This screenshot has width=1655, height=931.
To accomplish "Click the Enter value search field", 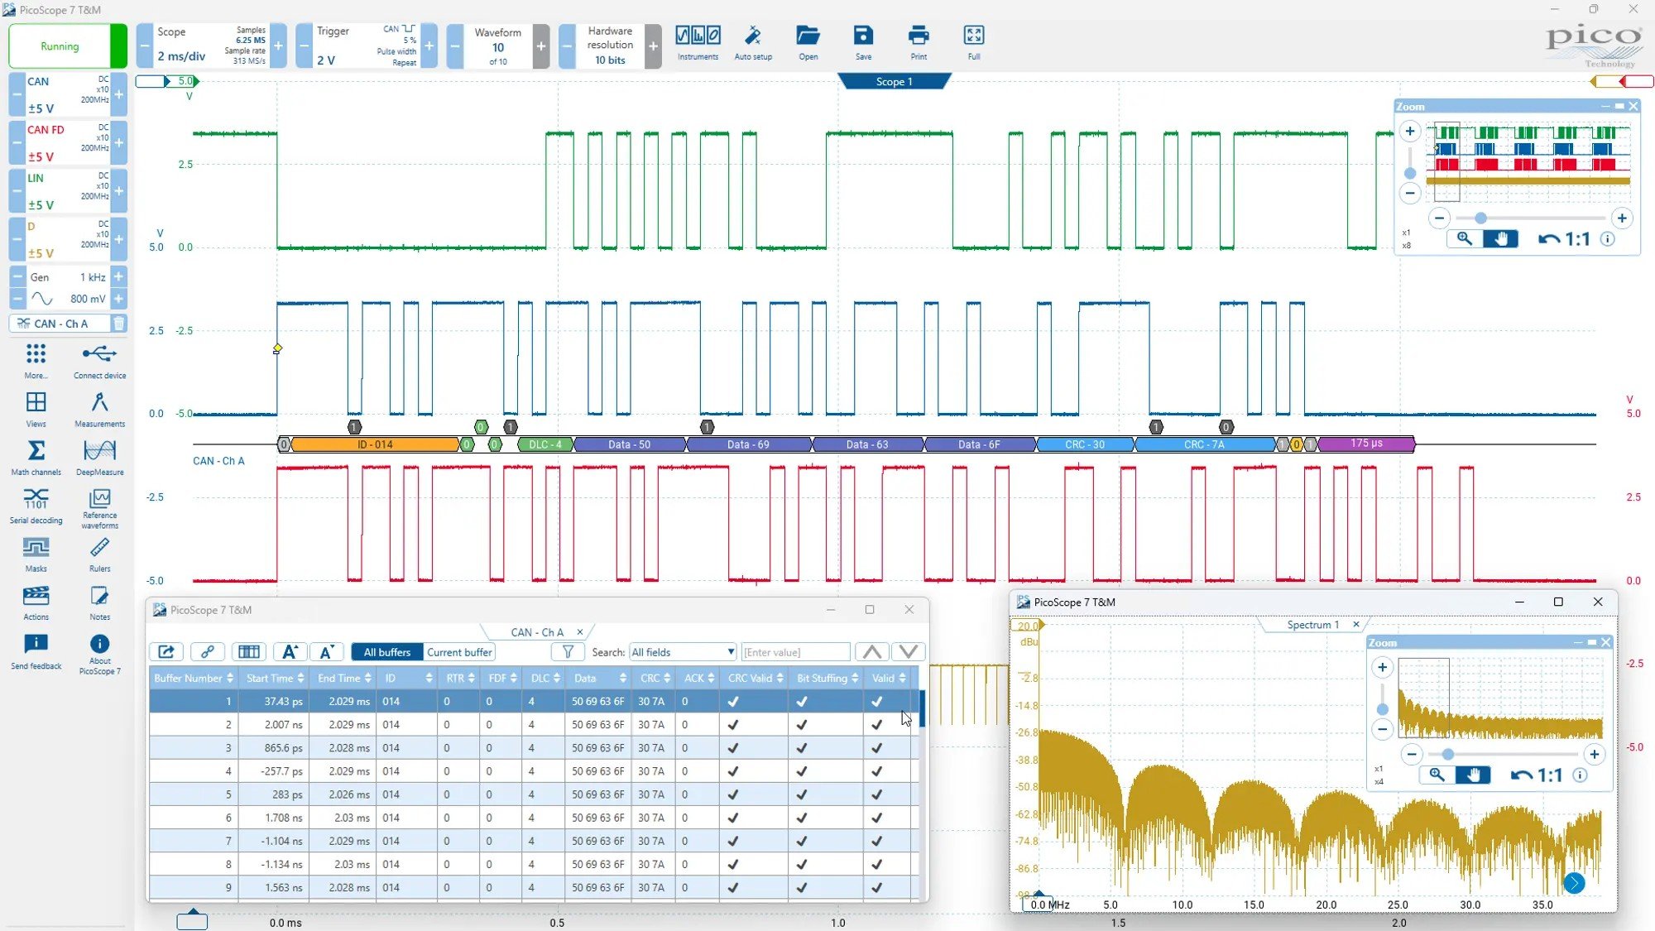I will 794,652.
